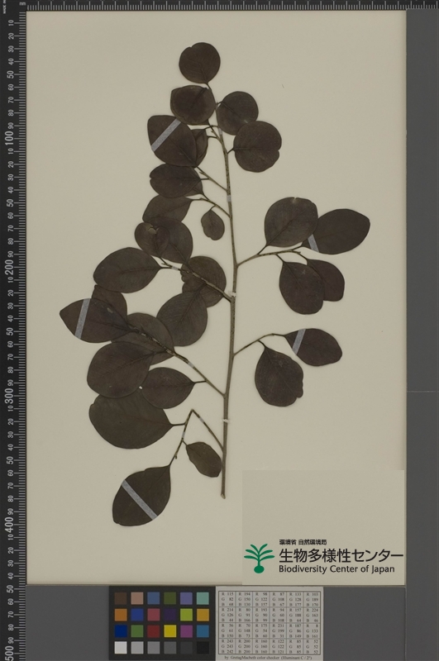Click the 300 mark on the ruler
The image size is (439, 661).
coord(9,397)
